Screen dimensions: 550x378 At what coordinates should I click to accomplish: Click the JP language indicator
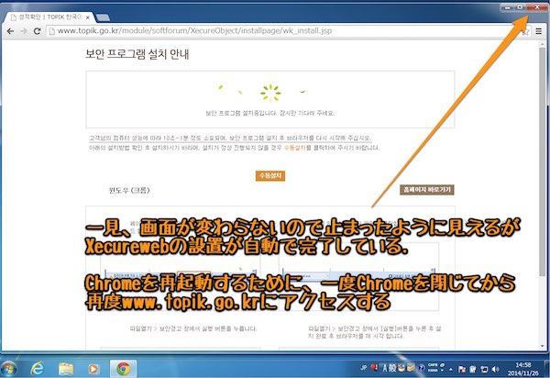pos(363,368)
